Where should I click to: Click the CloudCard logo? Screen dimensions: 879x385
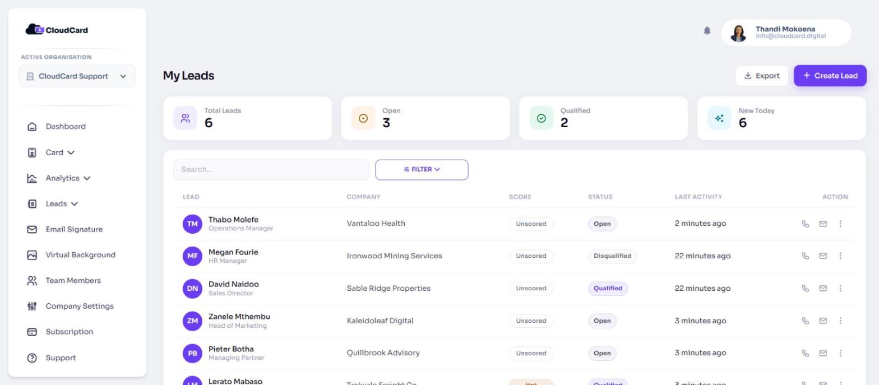[57, 30]
